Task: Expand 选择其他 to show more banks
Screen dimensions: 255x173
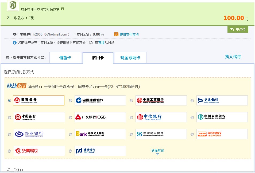Action: (157, 151)
